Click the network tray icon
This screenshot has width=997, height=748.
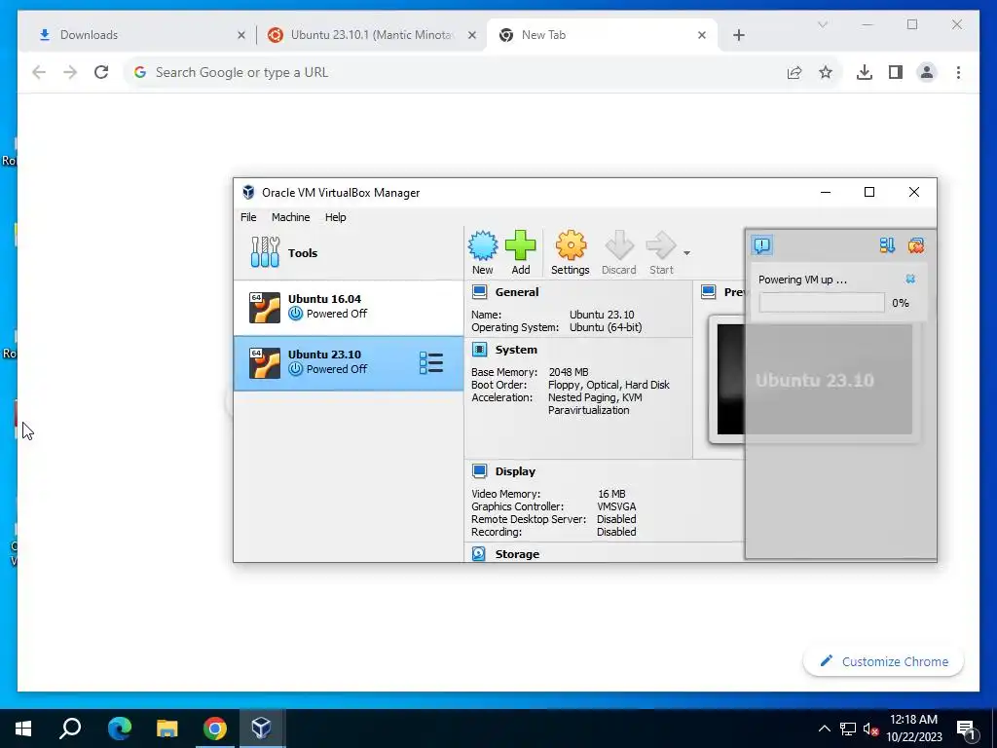click(848, 729)
